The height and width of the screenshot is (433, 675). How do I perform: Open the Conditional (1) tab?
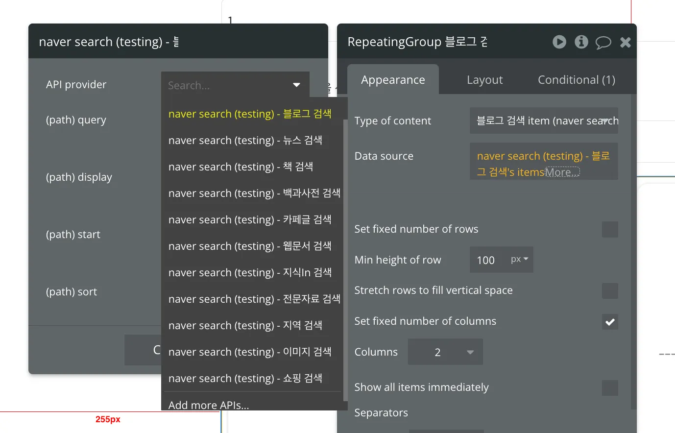pos(577,80)
